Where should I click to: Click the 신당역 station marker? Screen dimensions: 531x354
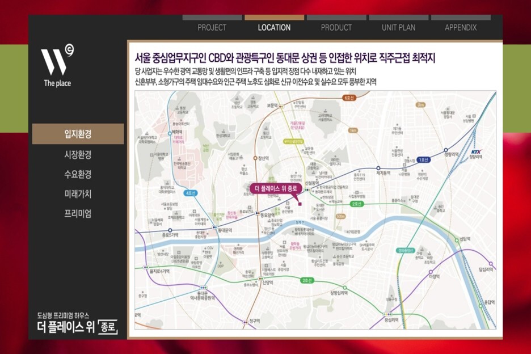(x=261, y=279)
